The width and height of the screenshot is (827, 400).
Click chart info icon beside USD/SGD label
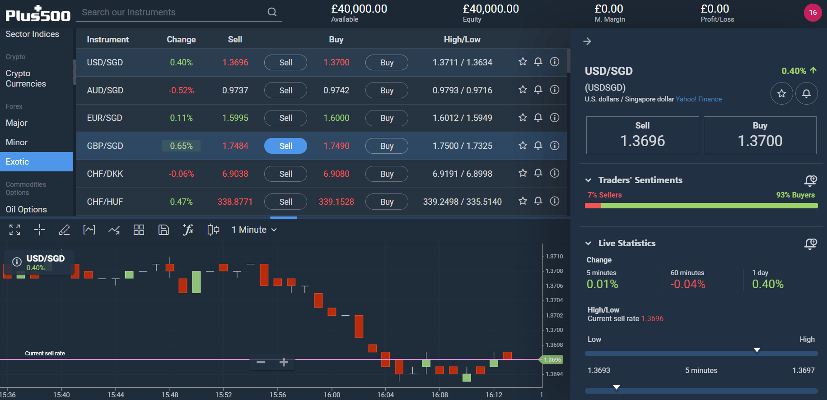tap(17, 262)
